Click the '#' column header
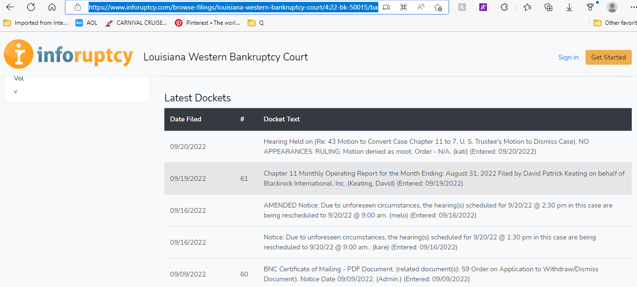637x287 pixels. click(x=242, y=119)
